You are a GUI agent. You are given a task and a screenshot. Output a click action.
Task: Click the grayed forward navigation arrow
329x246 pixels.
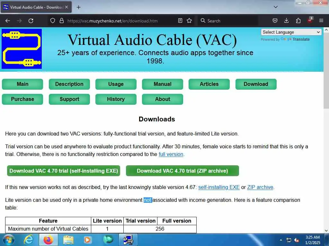[19, 21]
